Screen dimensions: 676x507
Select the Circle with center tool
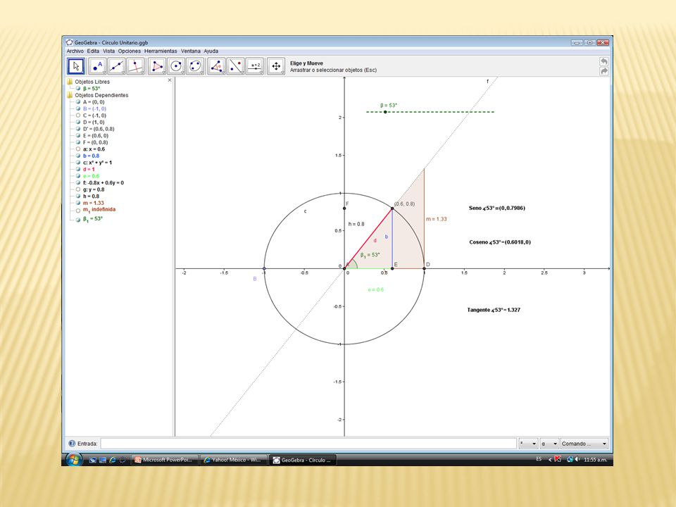coord(176,66)
